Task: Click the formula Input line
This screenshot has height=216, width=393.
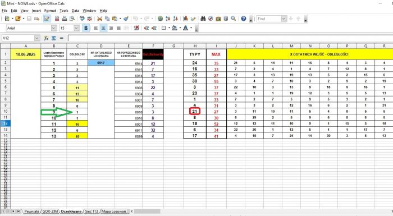Action: 230,38
